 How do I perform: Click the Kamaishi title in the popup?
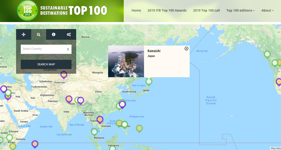[x=154, y=51]
